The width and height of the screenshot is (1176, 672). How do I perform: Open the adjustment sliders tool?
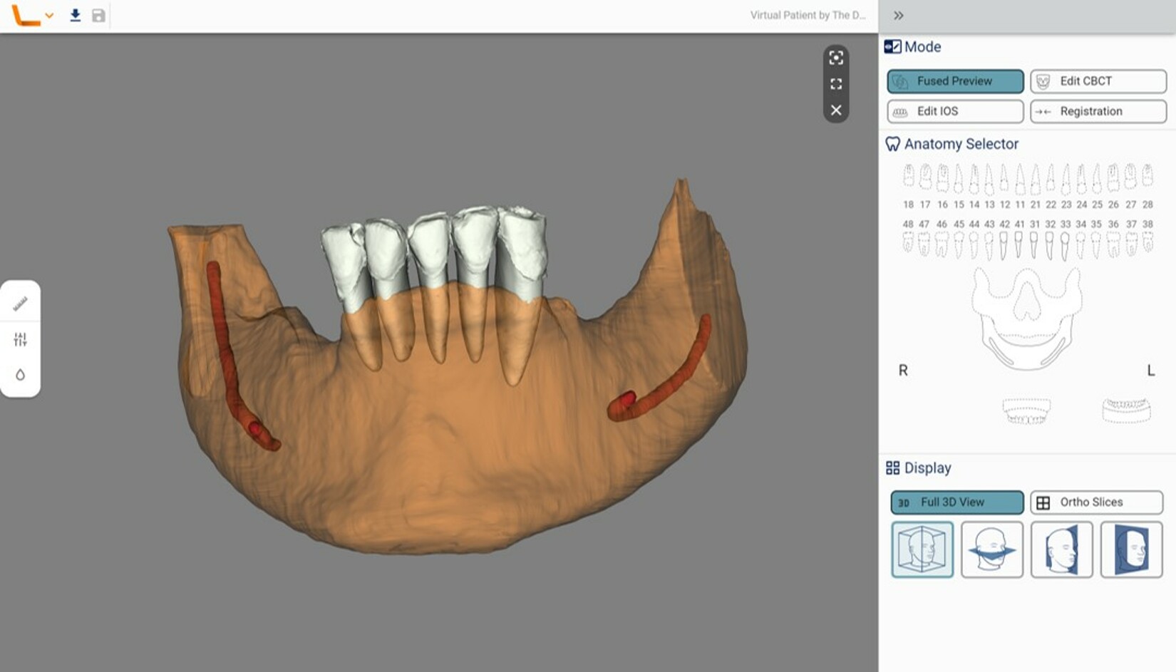point(21,339)
